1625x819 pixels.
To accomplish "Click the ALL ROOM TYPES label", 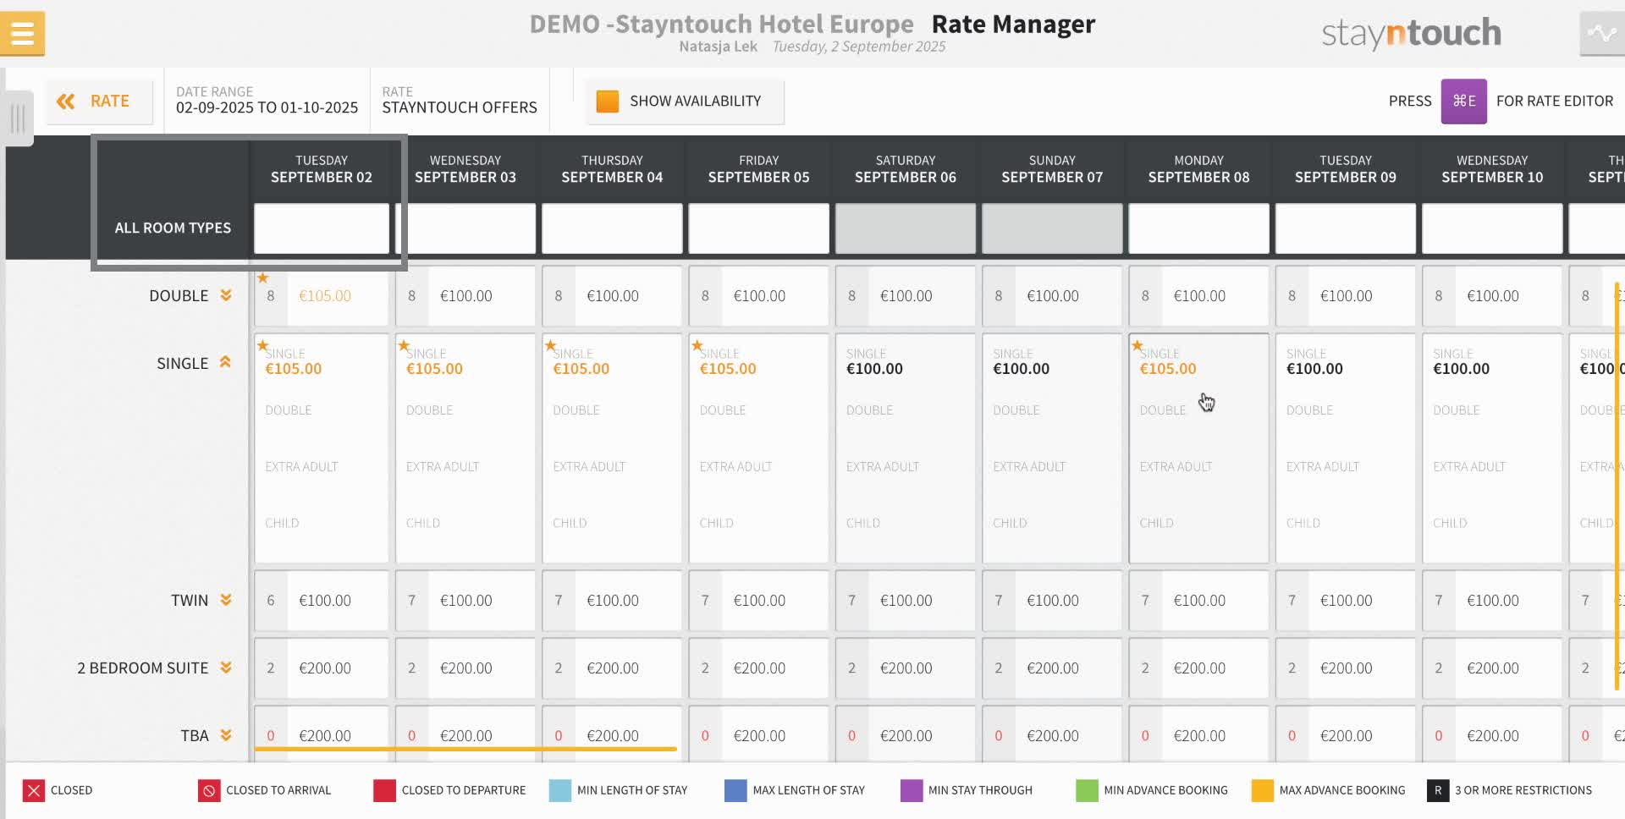I will pyautogui.click(x=173, y=228).
